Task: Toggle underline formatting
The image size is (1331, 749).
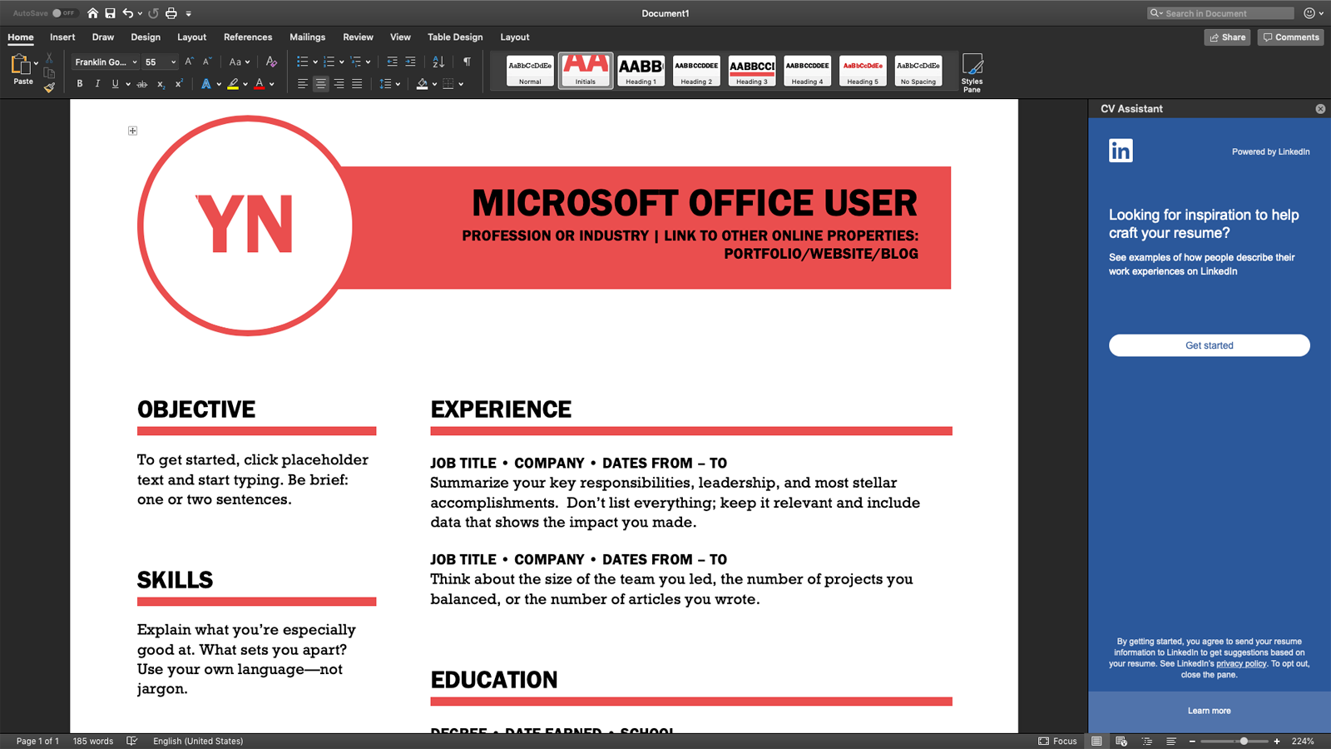Action: 115,84
